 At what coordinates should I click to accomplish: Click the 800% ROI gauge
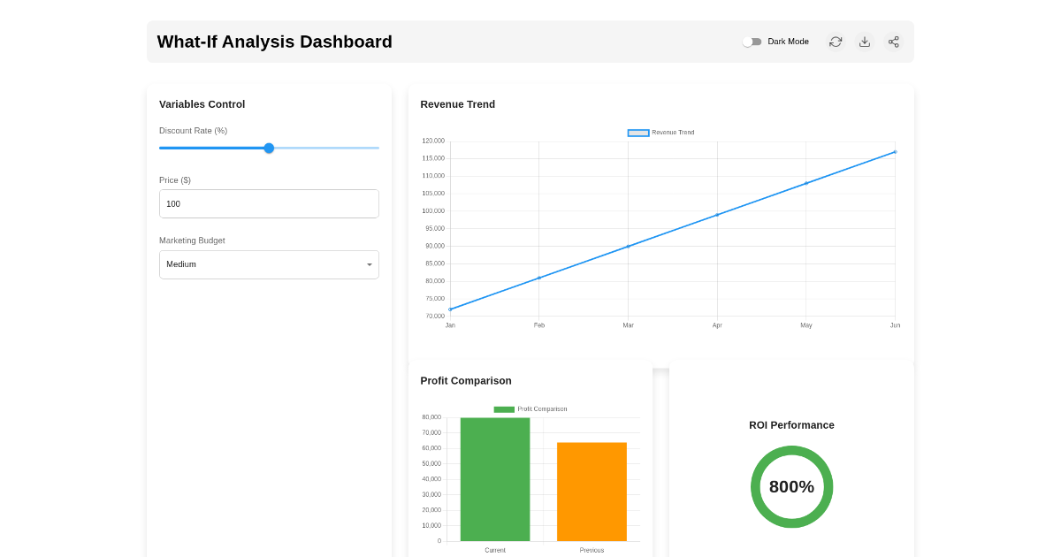[x=791, y=486]
